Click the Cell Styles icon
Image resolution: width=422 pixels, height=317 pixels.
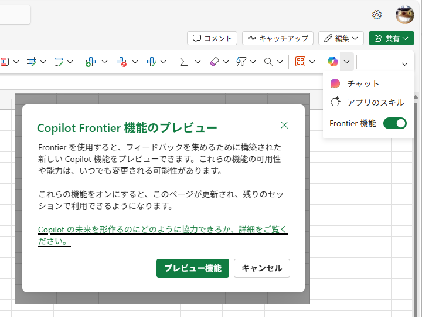click(x=59, y=62)
